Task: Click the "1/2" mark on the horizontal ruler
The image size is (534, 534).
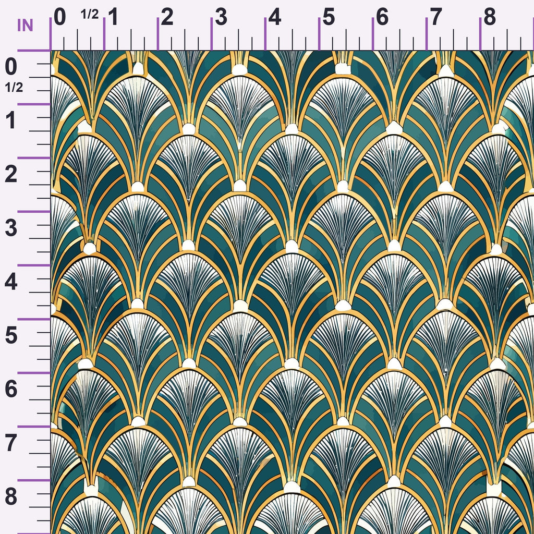Action: coord(90,14)
